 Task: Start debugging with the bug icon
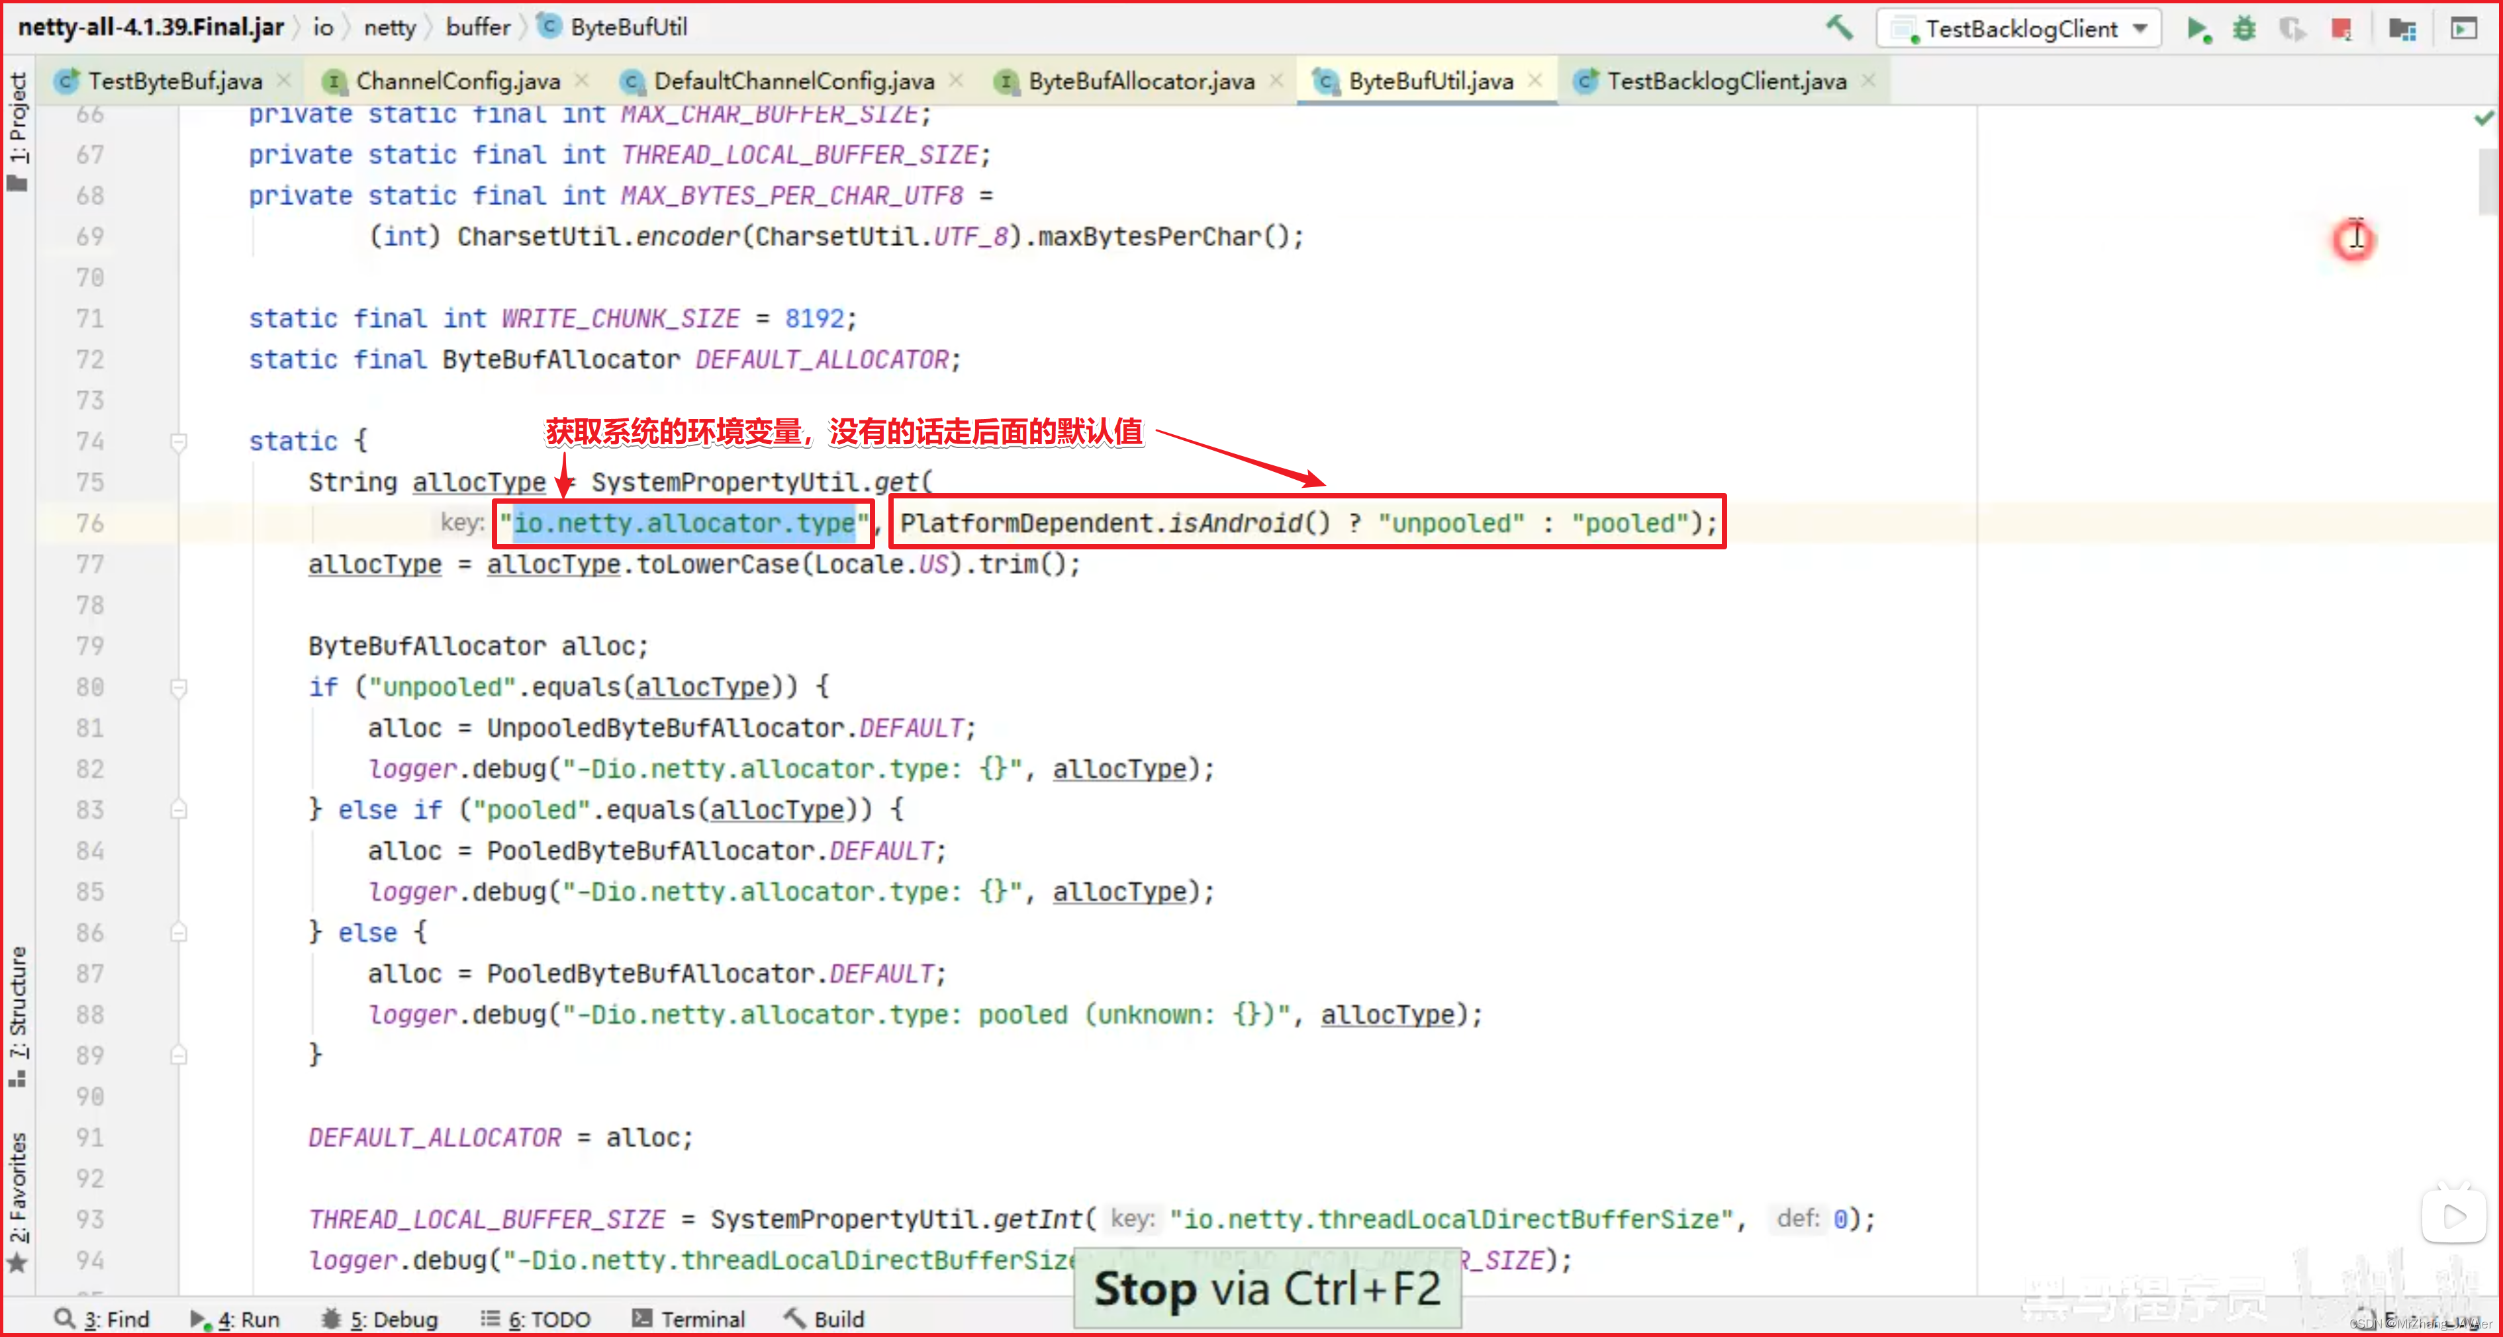coord(2245,29)
